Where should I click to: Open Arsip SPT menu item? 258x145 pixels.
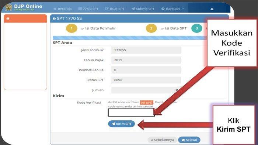(x=88, y=9)
